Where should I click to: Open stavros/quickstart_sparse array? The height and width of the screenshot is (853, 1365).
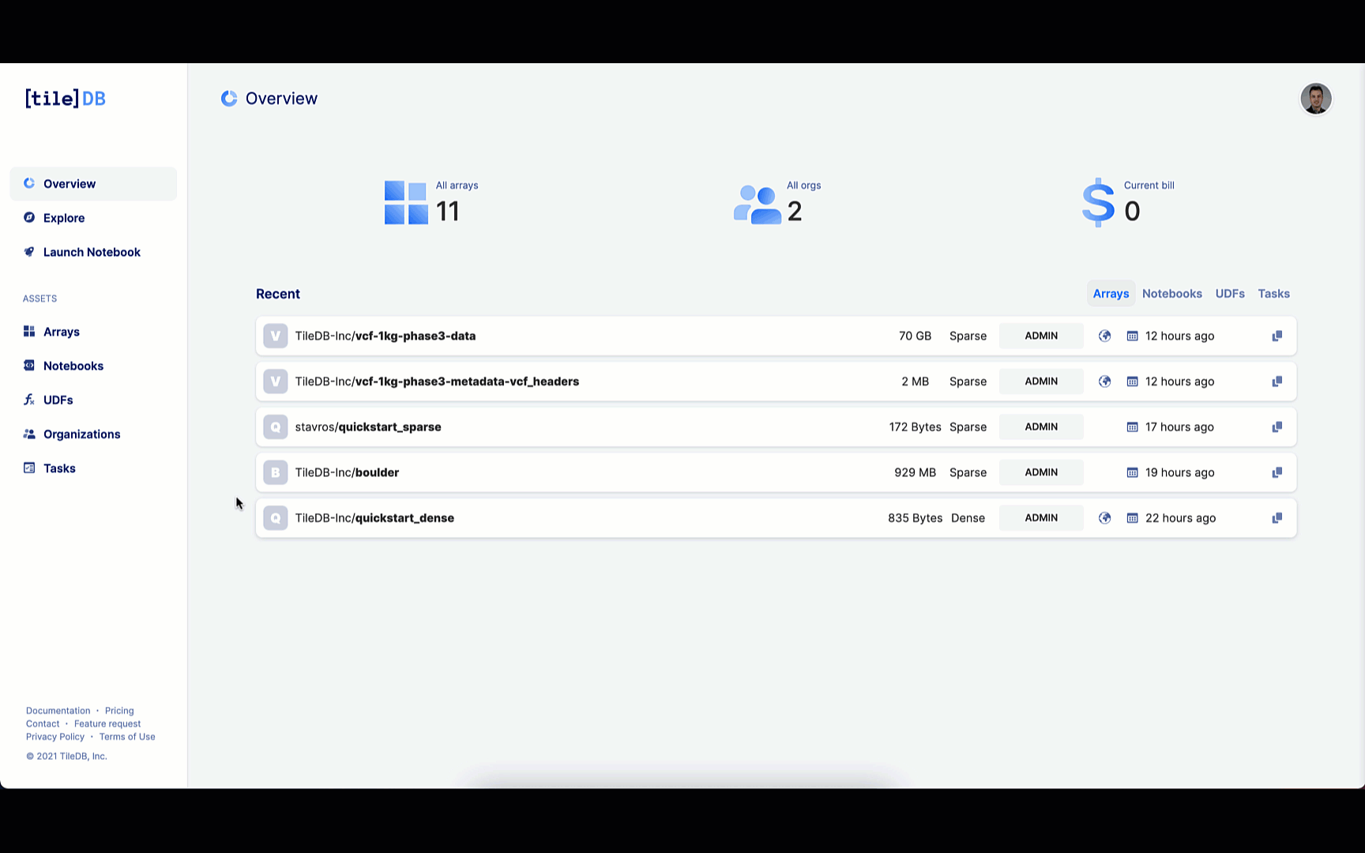click(368, 427)
